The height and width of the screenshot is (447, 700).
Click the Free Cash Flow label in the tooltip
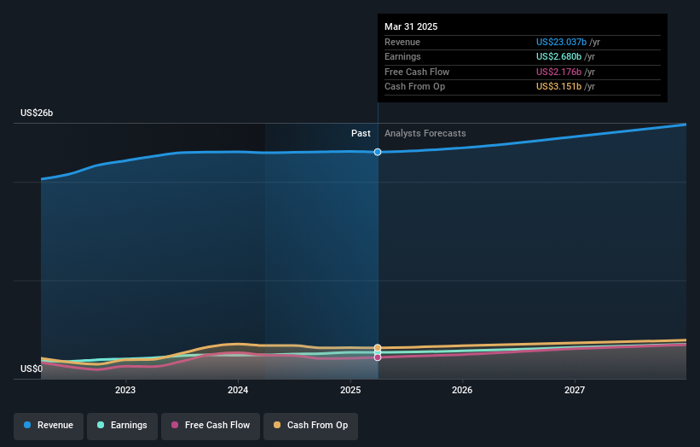tap(417, 72)
